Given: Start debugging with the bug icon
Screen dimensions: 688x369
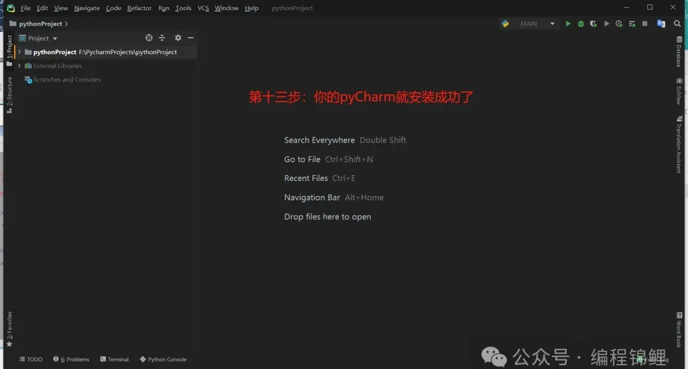Looking at the screenshot, I should [581, 24].
